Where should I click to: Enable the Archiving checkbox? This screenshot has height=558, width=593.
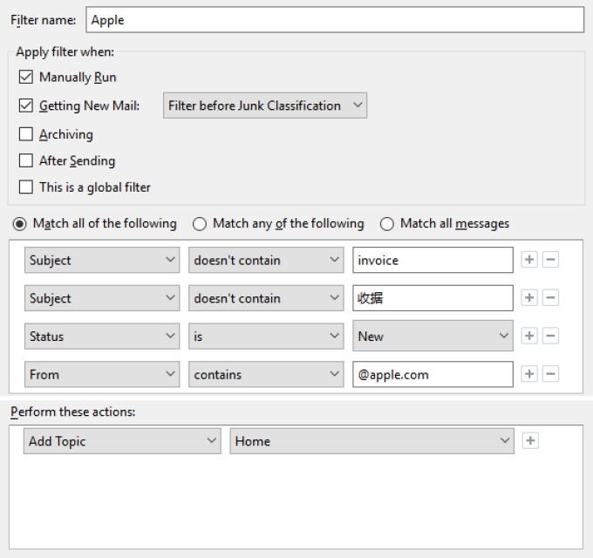pyautogui.click(x=25, y=133)
